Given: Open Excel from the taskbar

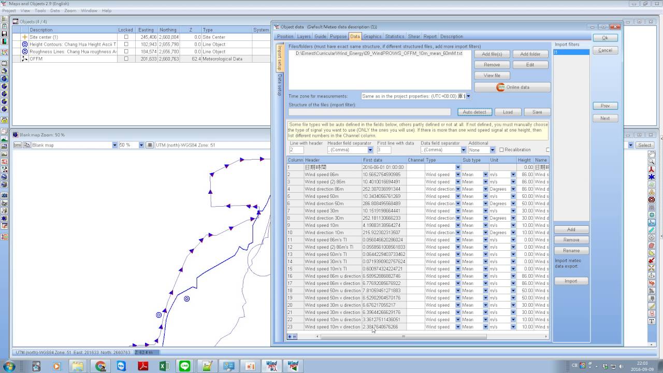Looking at the screenshot, I should (164, 366).
